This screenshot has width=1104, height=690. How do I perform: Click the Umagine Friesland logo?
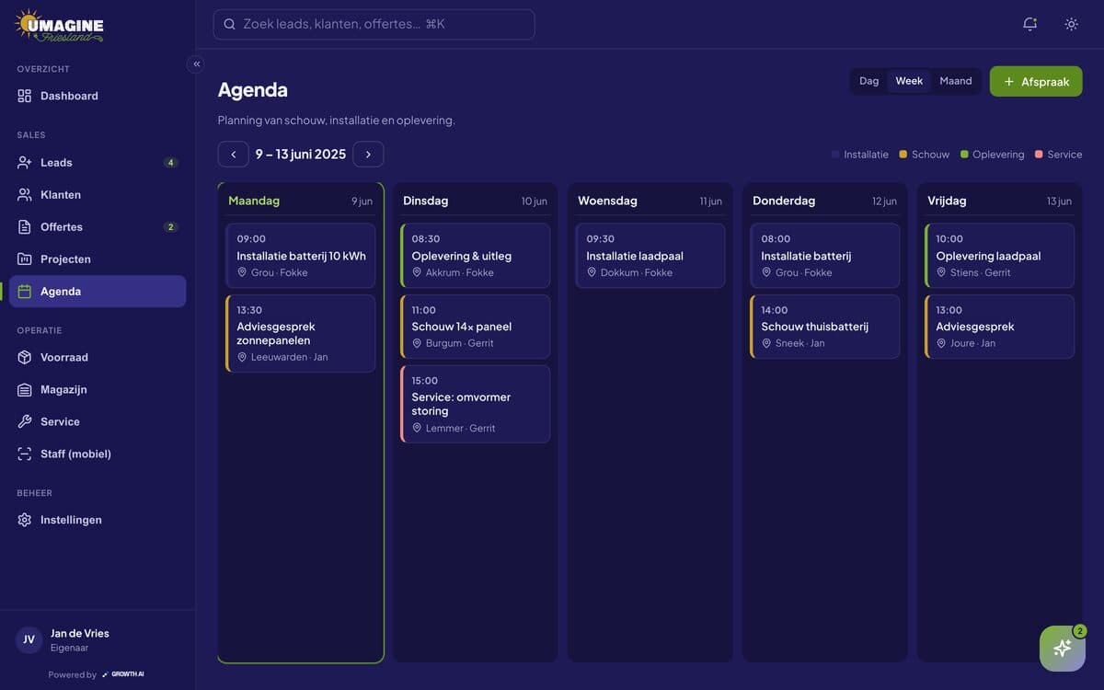pyautogui.click(x=60, y=26)
